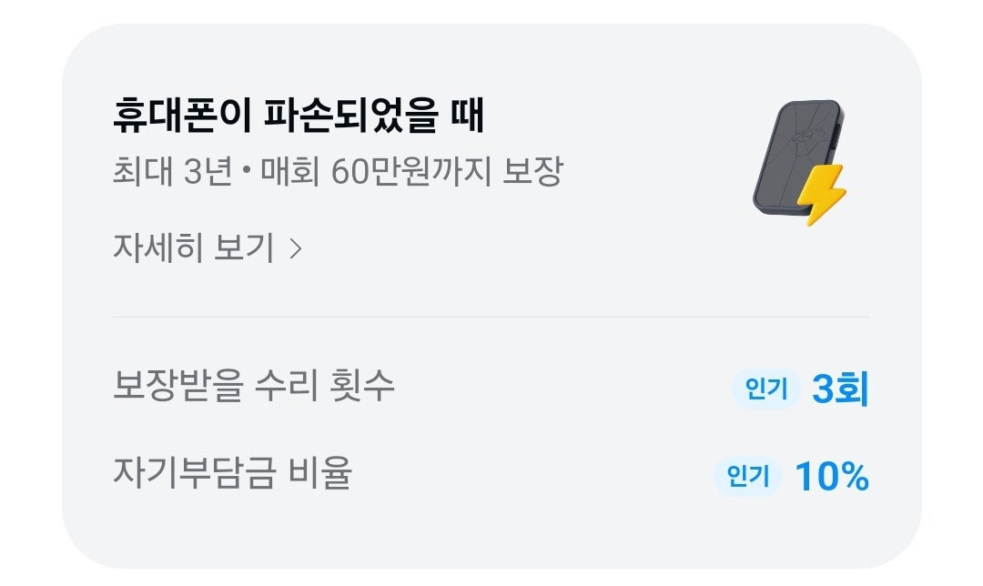Tap the 파손되었을 때 heading text

[373, 117]
